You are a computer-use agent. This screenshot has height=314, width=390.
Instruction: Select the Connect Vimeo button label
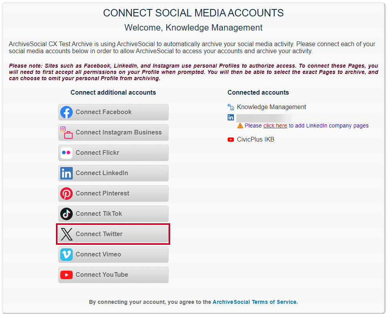[99, 254]
